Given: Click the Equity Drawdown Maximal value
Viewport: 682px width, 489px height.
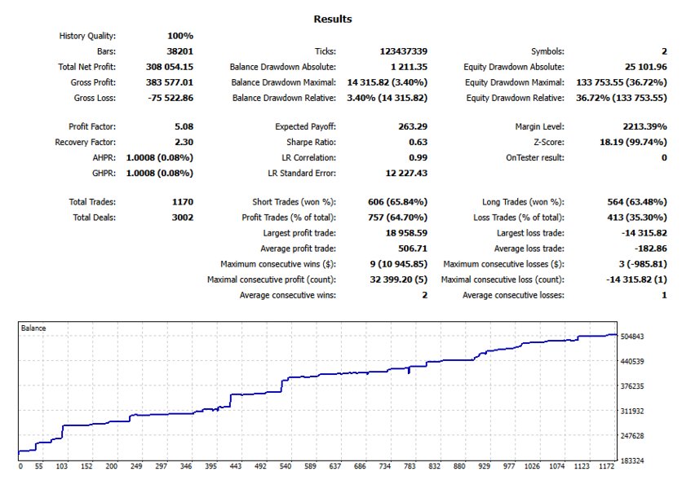Looking at the screenshot, I should click(x=621, y=82).
